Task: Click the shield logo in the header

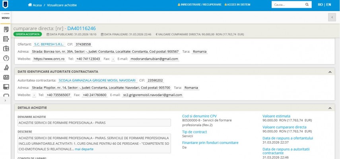Action: [6, 5]
